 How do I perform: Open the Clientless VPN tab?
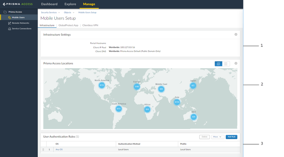pyautogui.click(x=90, y=25)
